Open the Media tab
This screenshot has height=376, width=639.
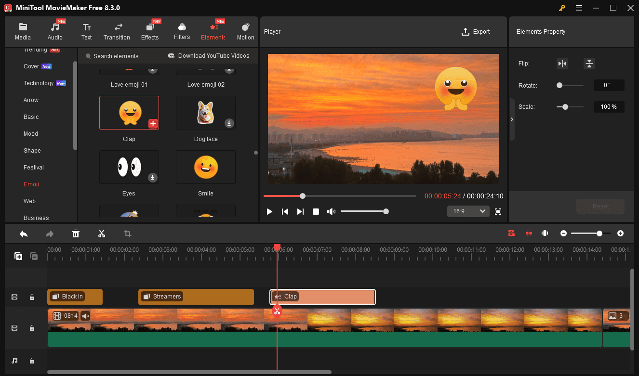(x=23, y=32)
